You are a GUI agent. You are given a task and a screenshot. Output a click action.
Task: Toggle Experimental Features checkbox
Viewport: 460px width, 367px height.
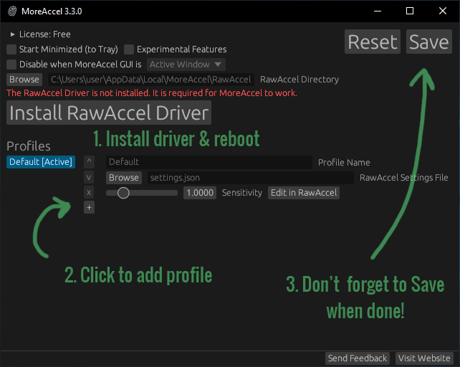coord(129,49)
